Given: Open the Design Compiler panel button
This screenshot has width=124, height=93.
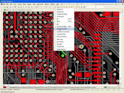Looking at the screenshot, I should pos(95,90).
